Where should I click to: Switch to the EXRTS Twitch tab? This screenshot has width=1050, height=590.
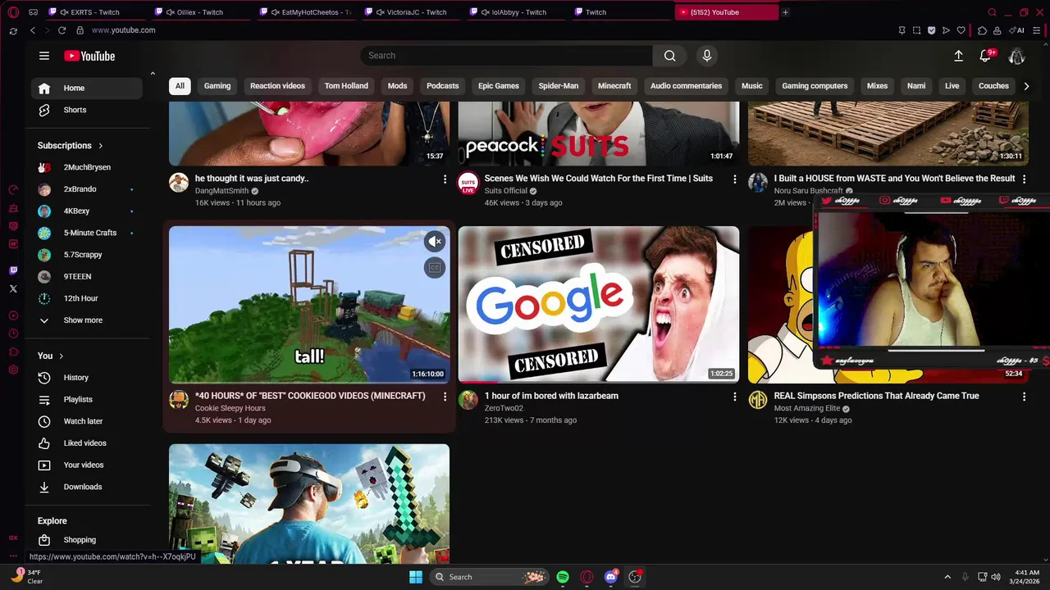pos(95,12)
